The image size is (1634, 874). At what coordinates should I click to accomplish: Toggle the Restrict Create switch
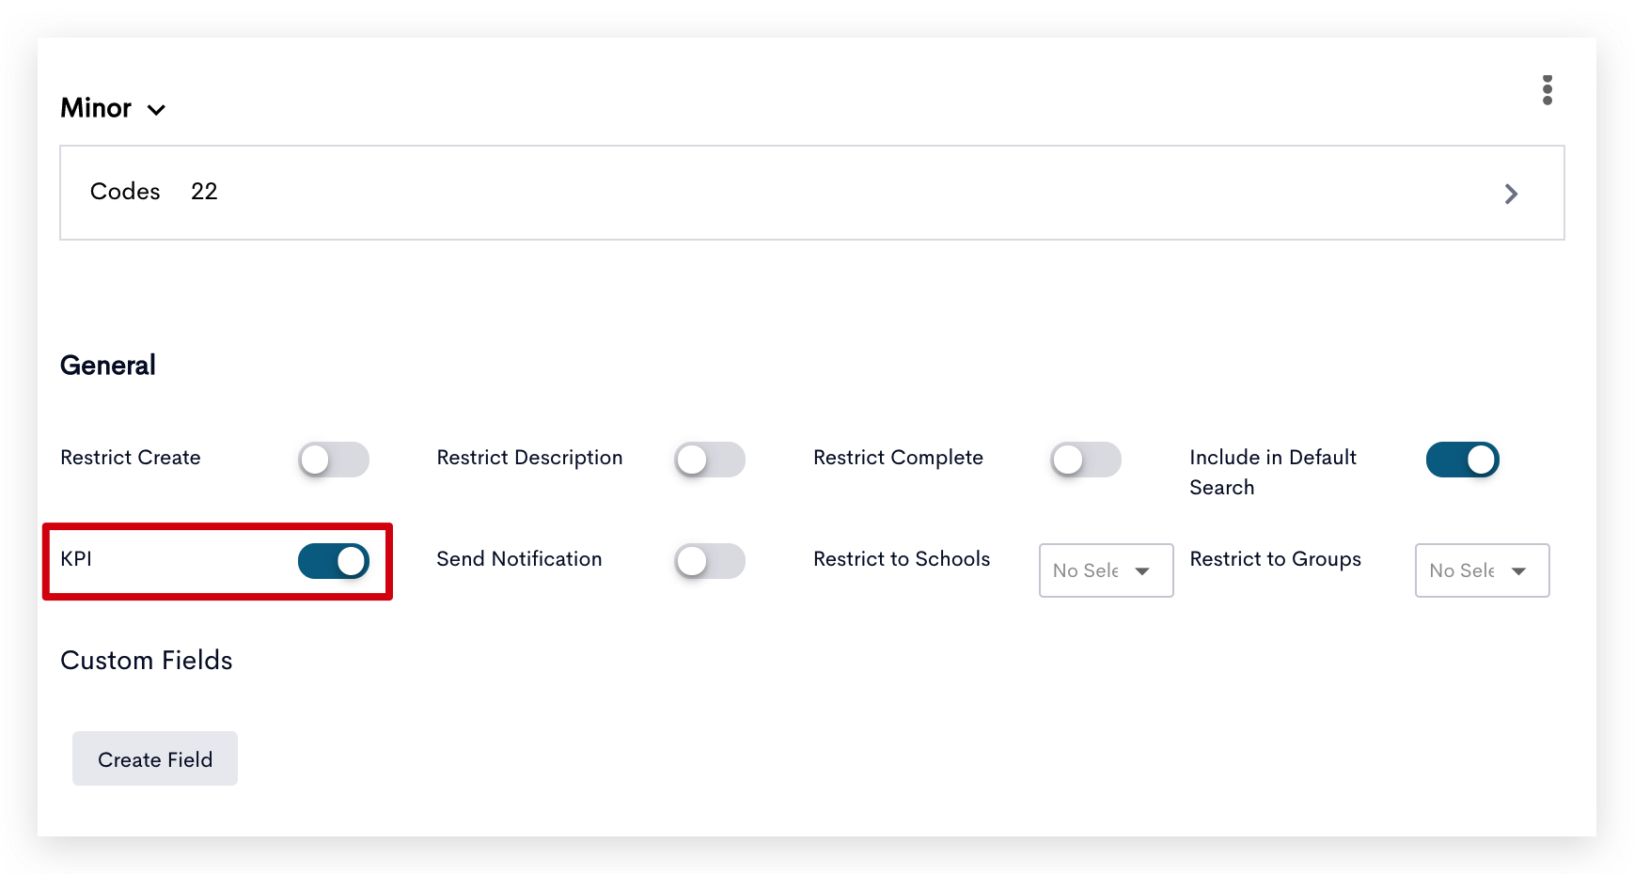(334, 460)
